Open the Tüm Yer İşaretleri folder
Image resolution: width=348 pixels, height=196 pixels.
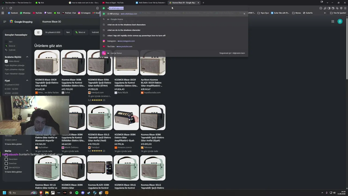[338, 13]
